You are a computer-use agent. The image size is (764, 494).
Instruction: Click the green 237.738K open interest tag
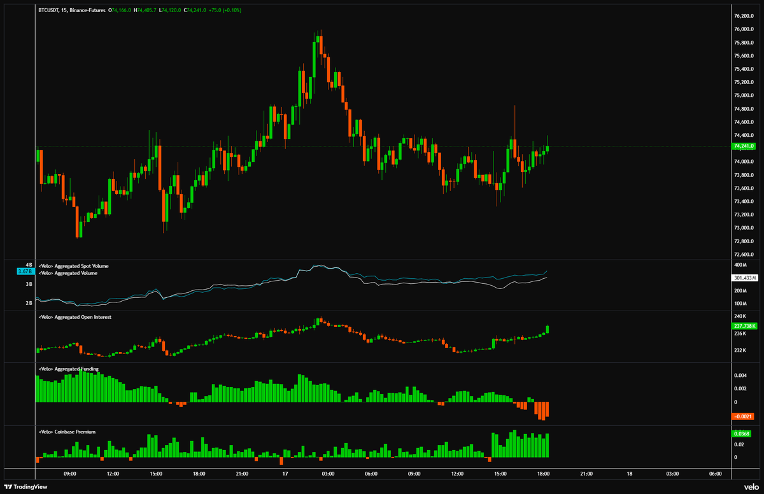(x=744, y=326)
